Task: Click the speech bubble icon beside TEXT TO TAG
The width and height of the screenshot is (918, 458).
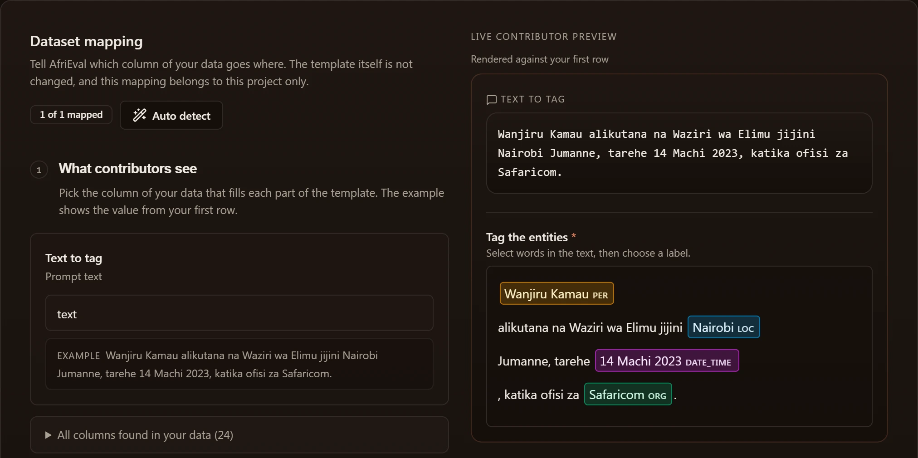Action: coord(491,100)
